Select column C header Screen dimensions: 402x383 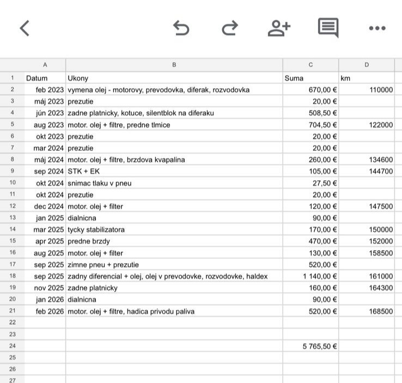pos(310,65)
